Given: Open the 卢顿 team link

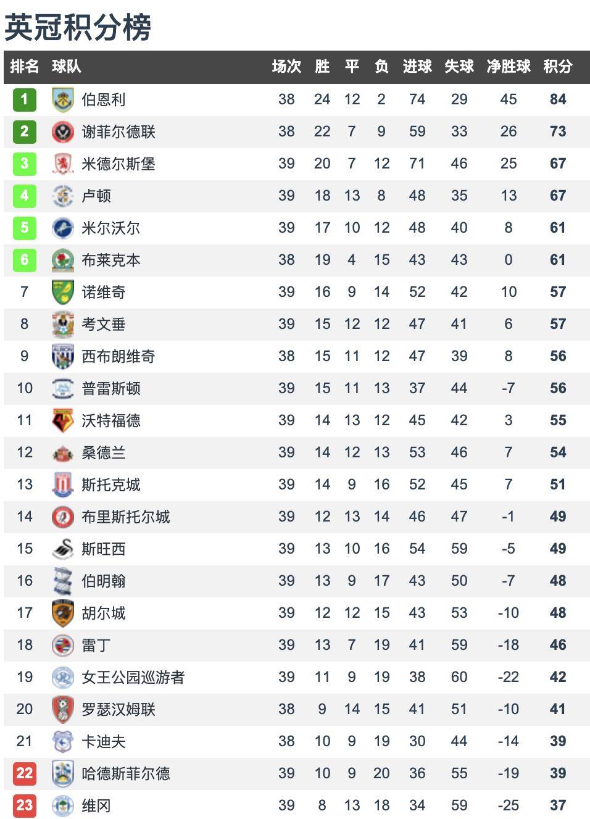Looking at the screenshot, I should point(96,196).
